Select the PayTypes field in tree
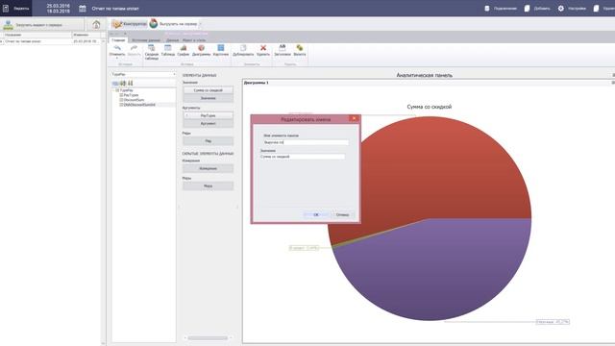The height and width of the screenshot is (346, 615). [131, 95]
